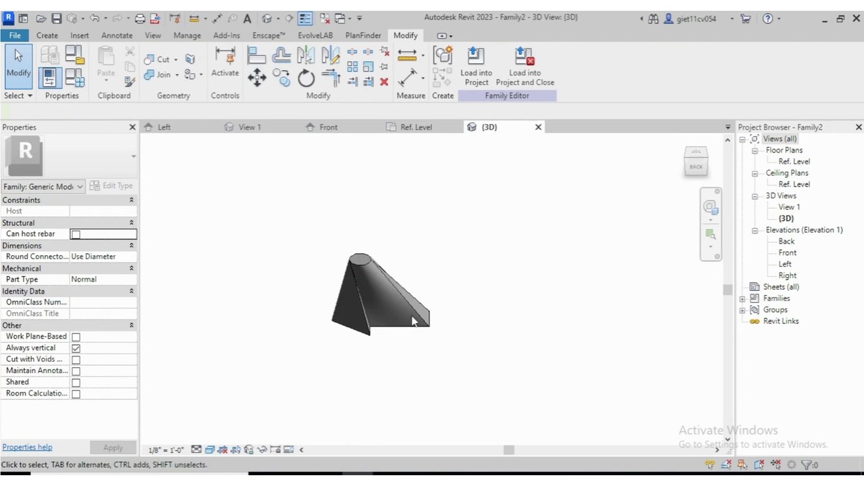Screen dimensions: 864x486
Task: Uncheck Always vertical checkbox
Action: [76, 348]
